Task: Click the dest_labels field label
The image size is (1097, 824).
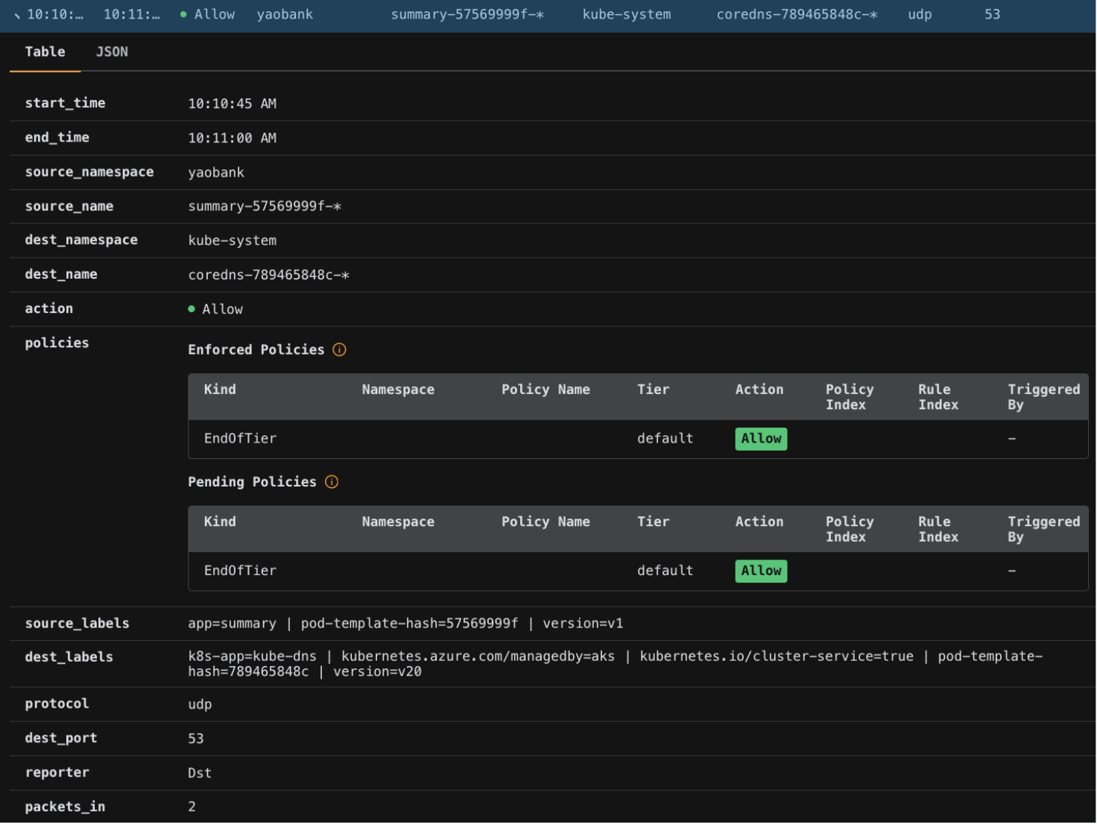Action: 69,657
